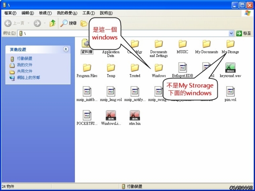The height and width of the screenshot is (191, 255).
Task: Click the Forward arrow toolbar button
Action: coord(37,23)
